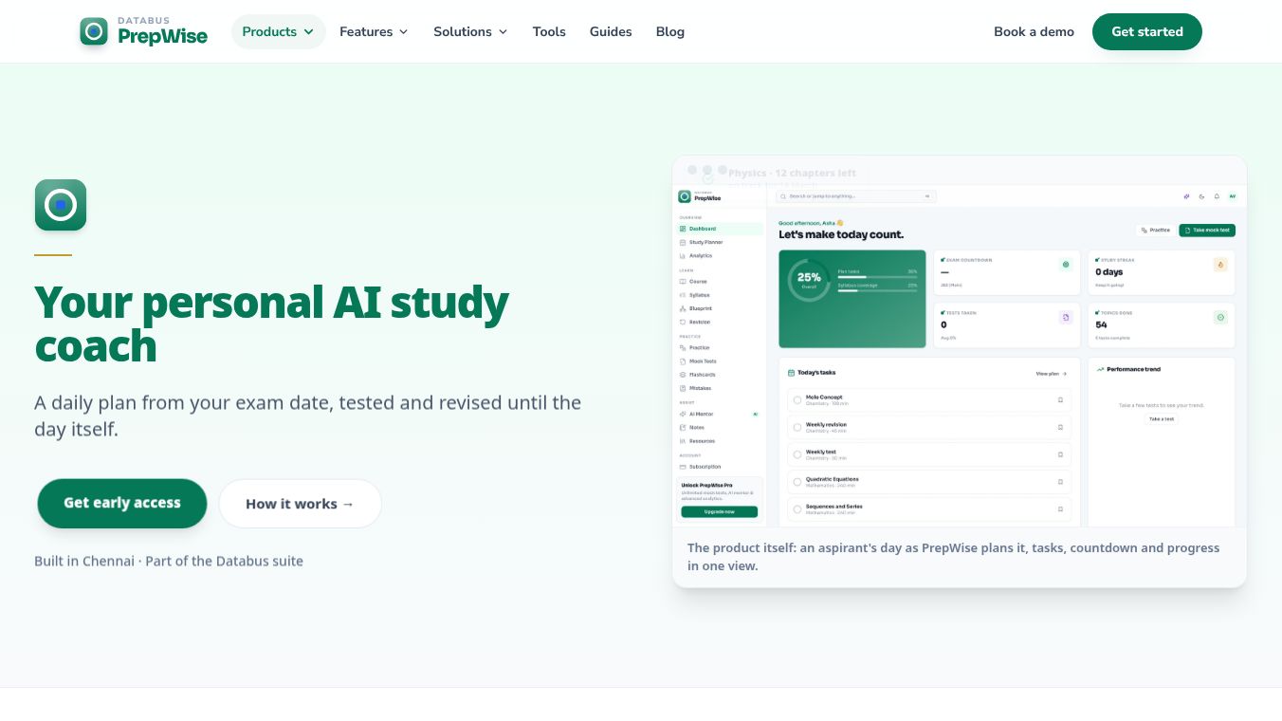
Task: Bookmark the Quadratic Equations task
Action: pos(1060,482)
